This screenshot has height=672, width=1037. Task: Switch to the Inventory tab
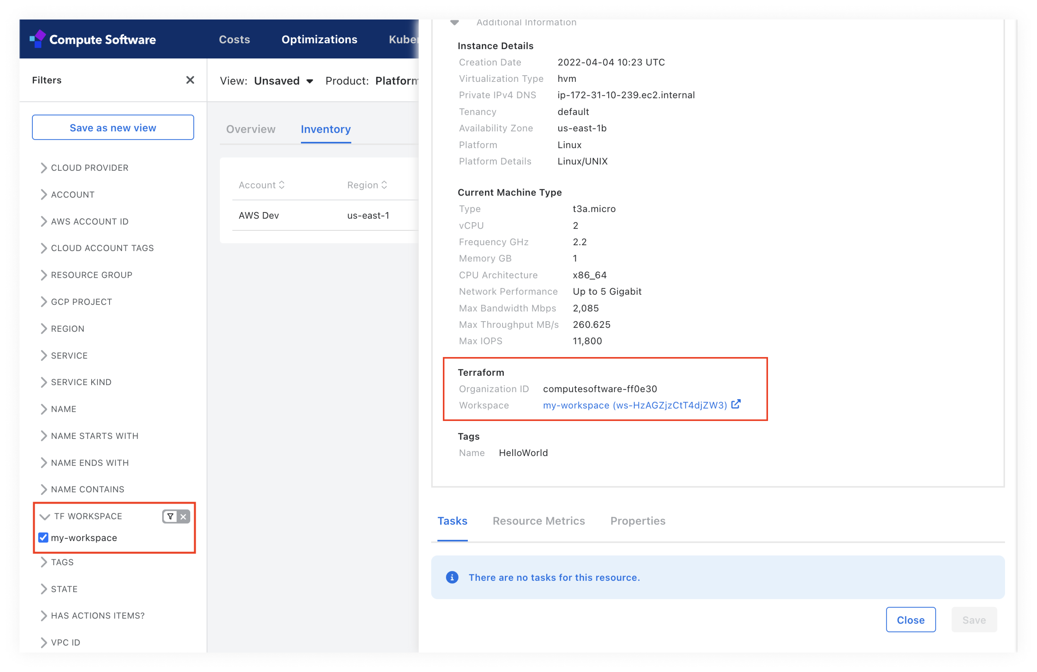coord(326,129)
